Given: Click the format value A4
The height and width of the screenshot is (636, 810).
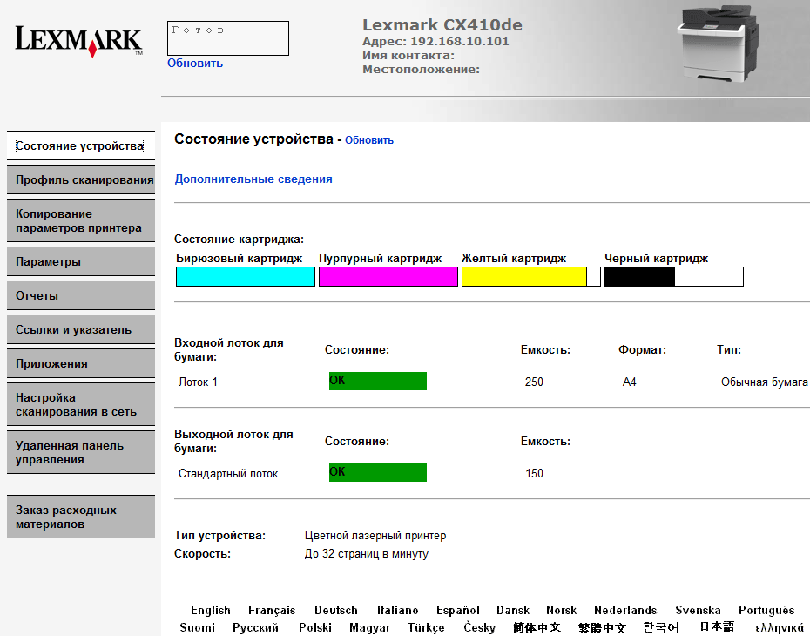Looking at the screenshot, I should pyautogui.click(x=629, y=382).
